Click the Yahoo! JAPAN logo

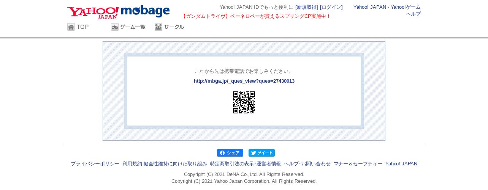tap(93, 13)
